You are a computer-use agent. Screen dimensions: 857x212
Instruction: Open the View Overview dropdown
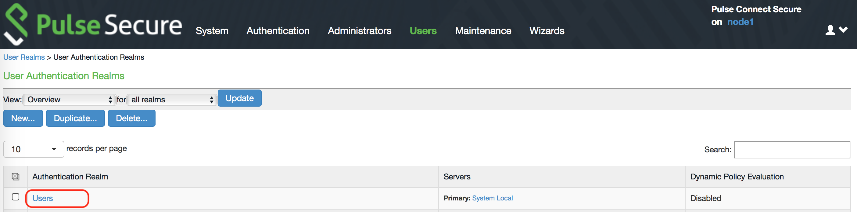(69, 100)
